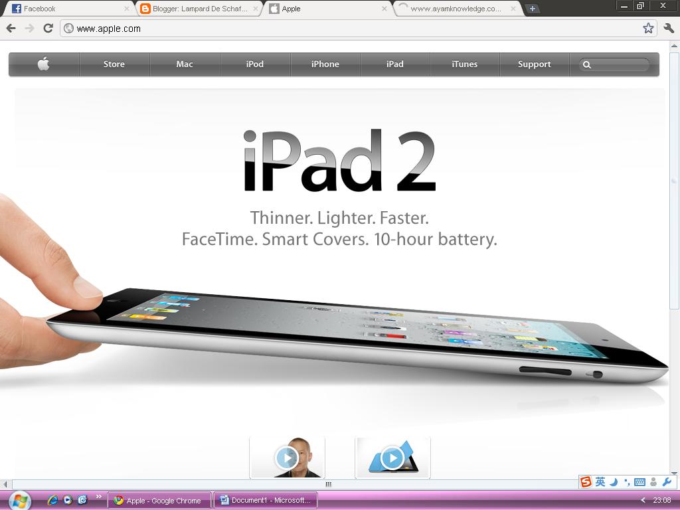680x510 pixels.
Task: Open a new tab with the plus button
Action: tap(532, 9)
